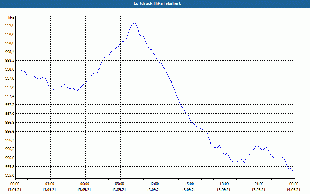Image resolution: width=310 pixels, height=194 pixels.
Task: Click the 995,6 y-axis value
Action: [9, 175]
